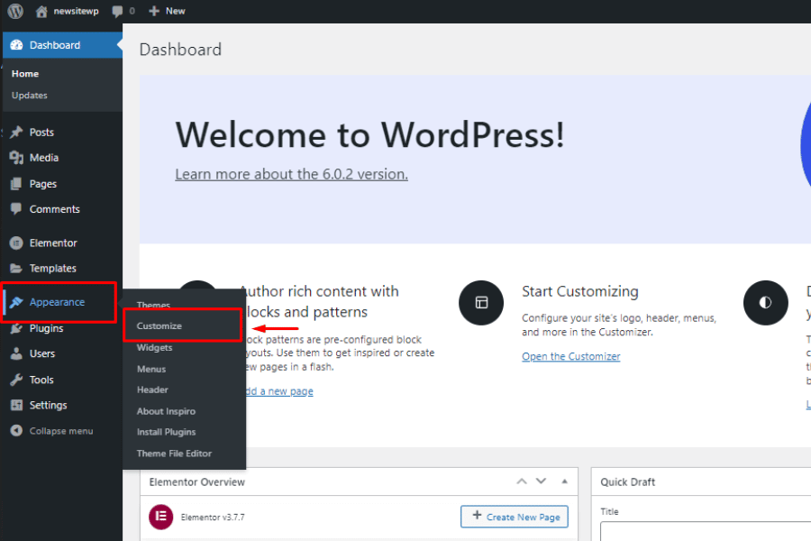Open the comments bubble icon in admin bar
Viewport: 811px width, 541px height.
click(x=118, y=11)
